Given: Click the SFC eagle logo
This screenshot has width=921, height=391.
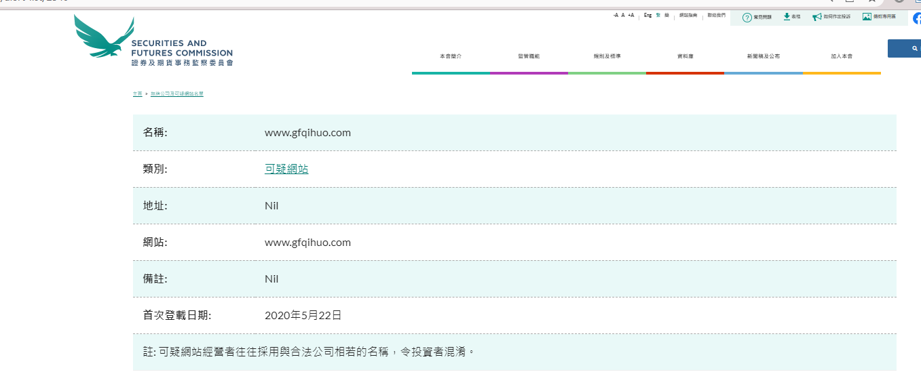Looking at the screenshot, I should [x=103, y=37].
